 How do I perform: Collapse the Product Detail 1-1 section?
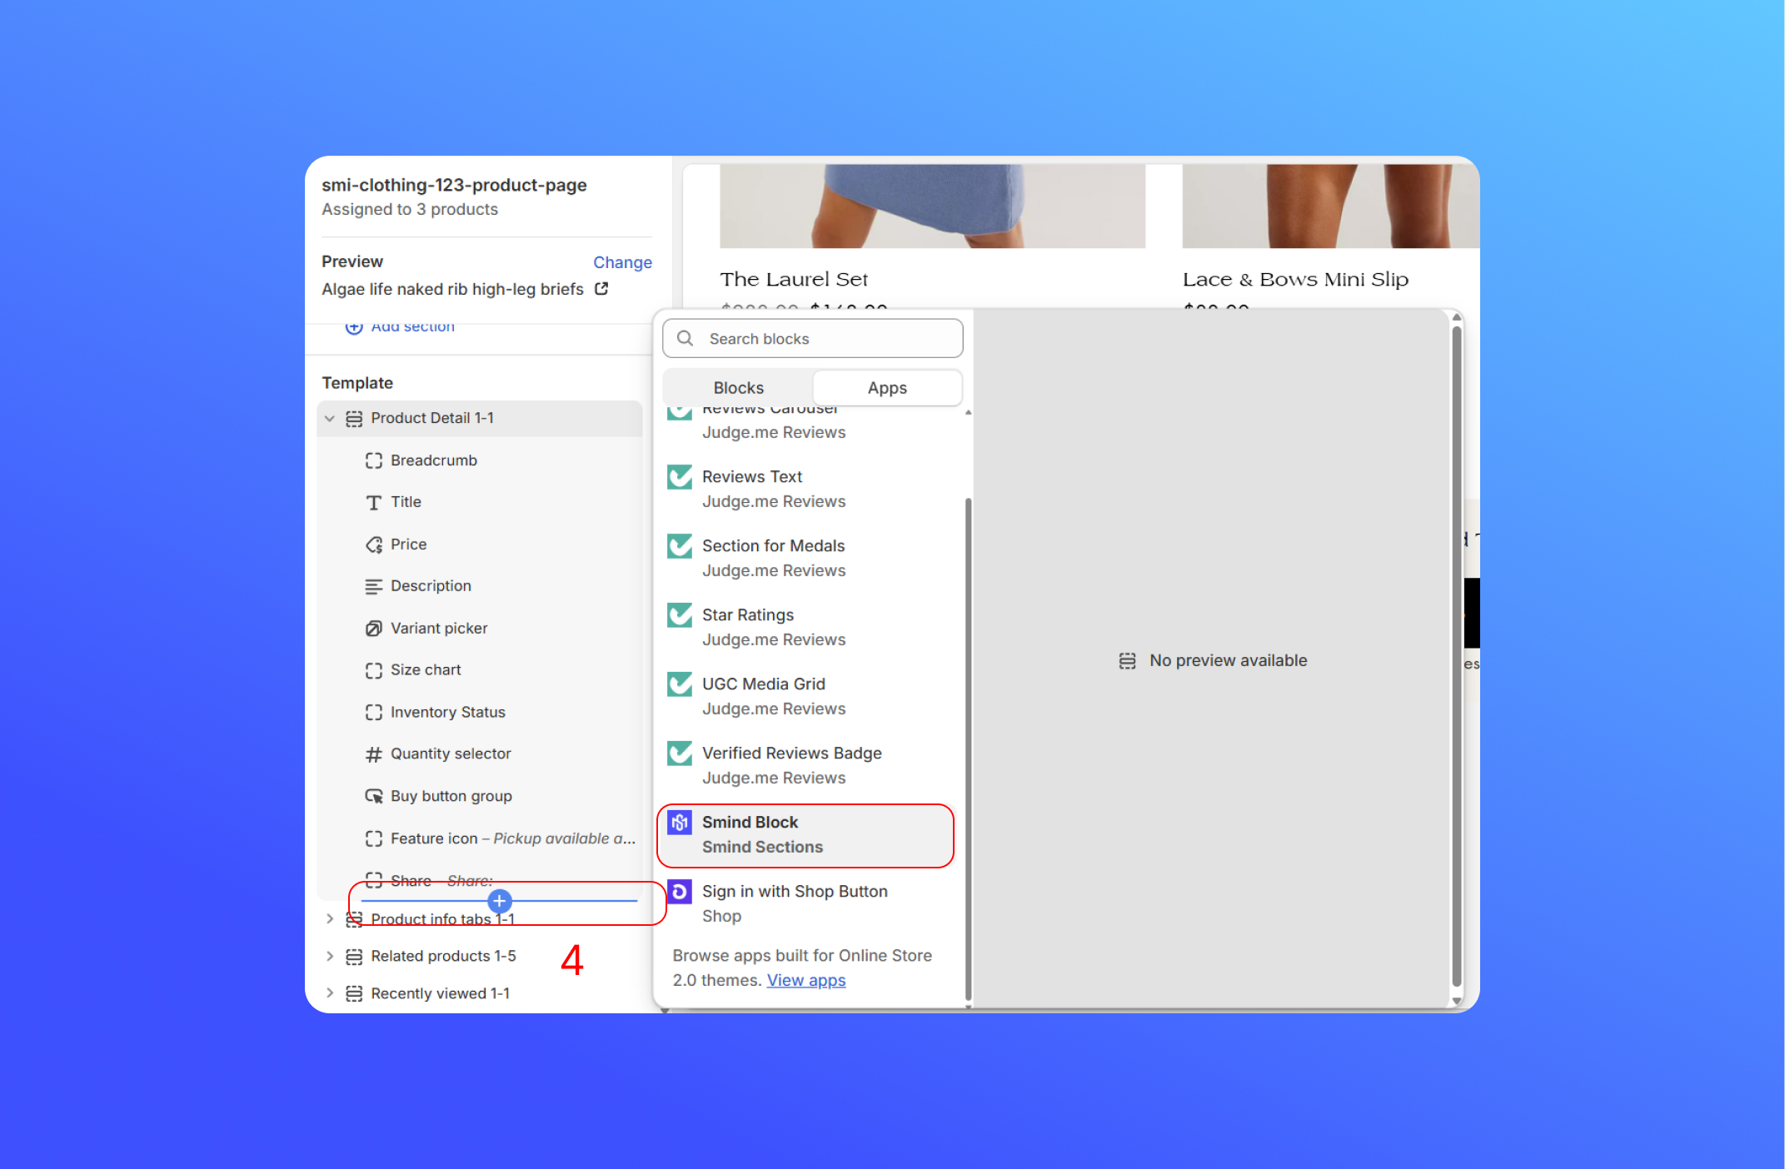(330, 419)
